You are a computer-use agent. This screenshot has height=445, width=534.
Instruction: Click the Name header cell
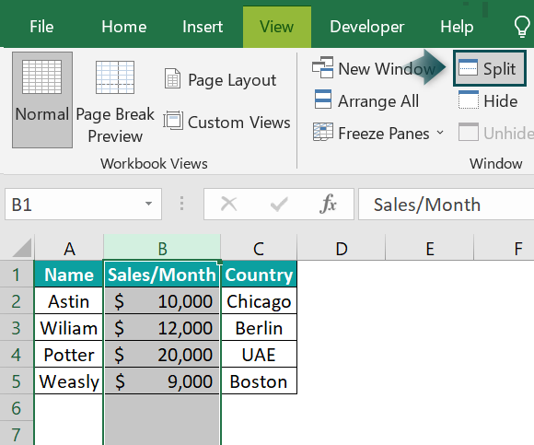point(69,275)
